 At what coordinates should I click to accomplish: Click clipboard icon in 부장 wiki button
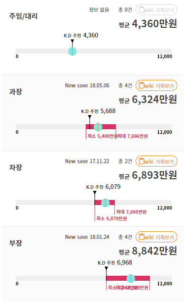click(x=142, y=237)
